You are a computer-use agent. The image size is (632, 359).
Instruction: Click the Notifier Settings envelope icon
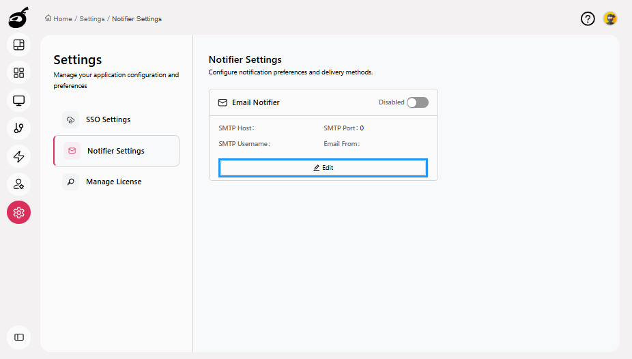(x=72, y=151)
